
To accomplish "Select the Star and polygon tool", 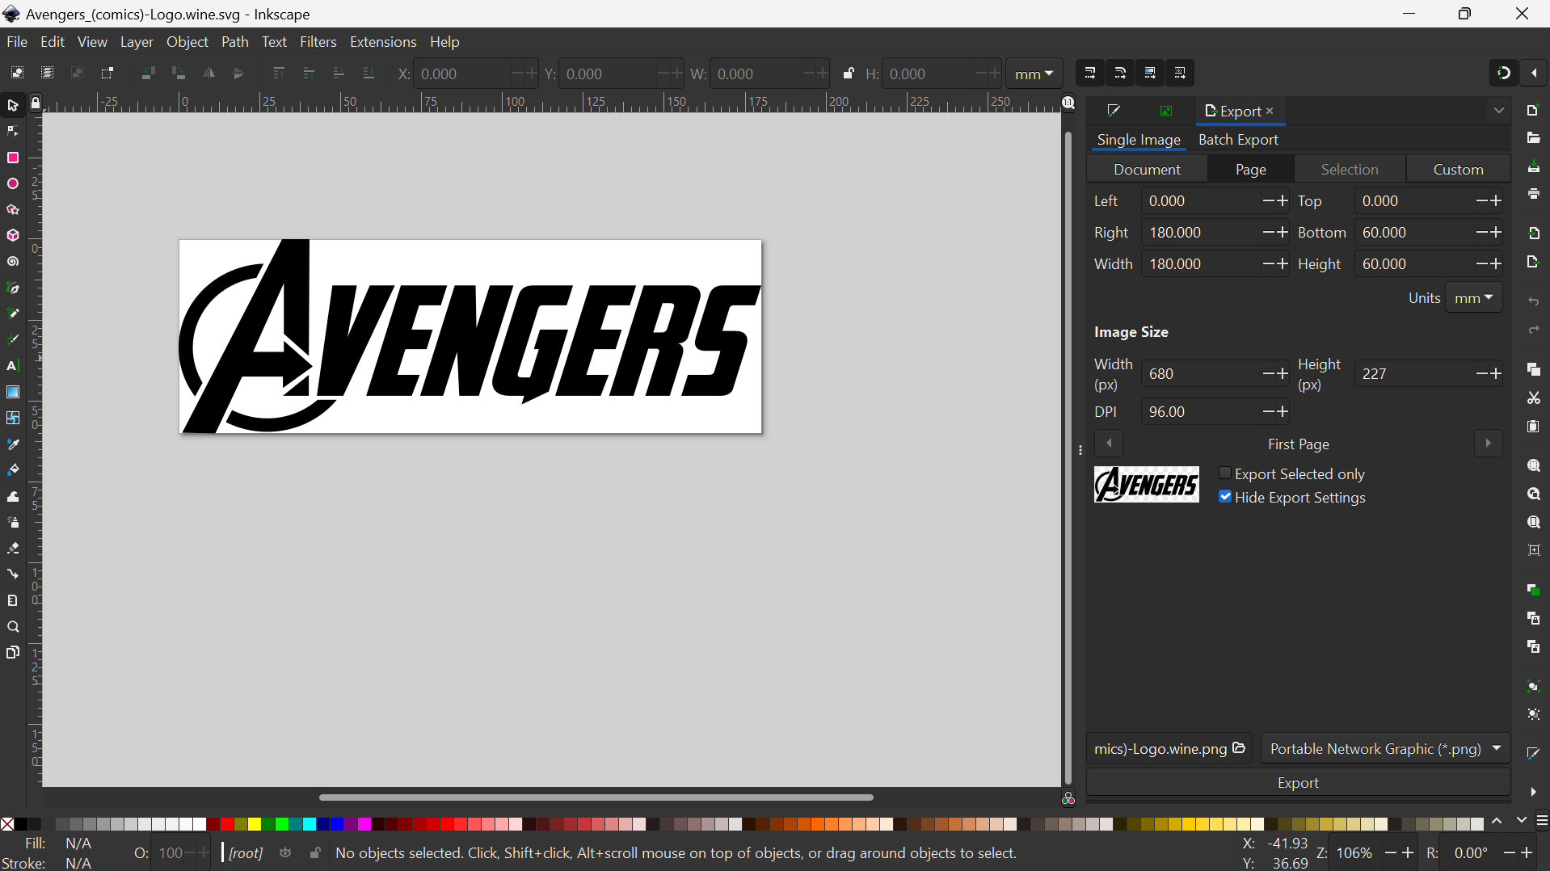I will pos(13,210).
